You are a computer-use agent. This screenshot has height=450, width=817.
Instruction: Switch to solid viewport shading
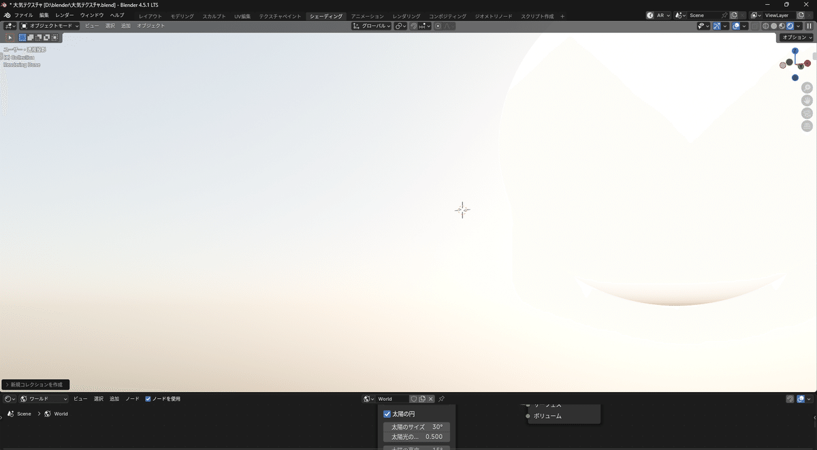[x=774, y=26]
